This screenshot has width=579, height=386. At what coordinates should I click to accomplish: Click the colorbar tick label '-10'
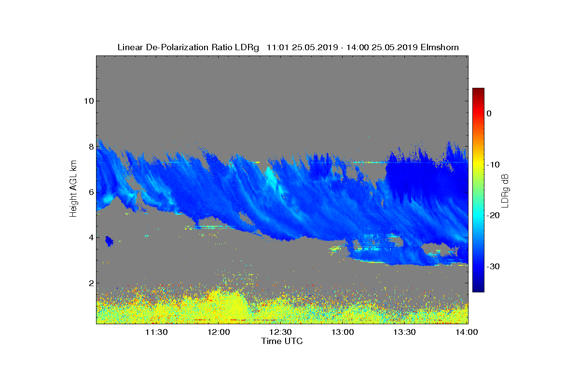(492, 165)
